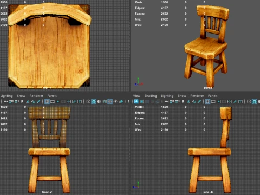Toggle Field Chart in side view toolbar
Screen dimensions: 260x195
(x=230, y=101)
